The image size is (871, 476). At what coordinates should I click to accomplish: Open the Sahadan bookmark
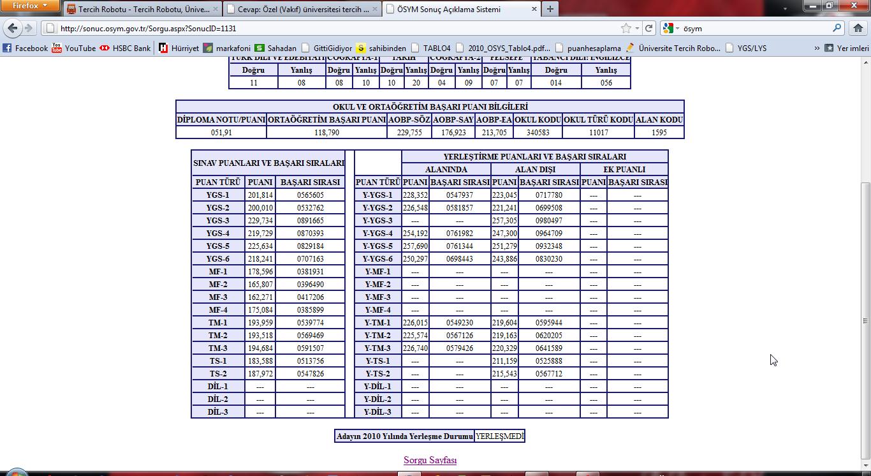point(275,48)
